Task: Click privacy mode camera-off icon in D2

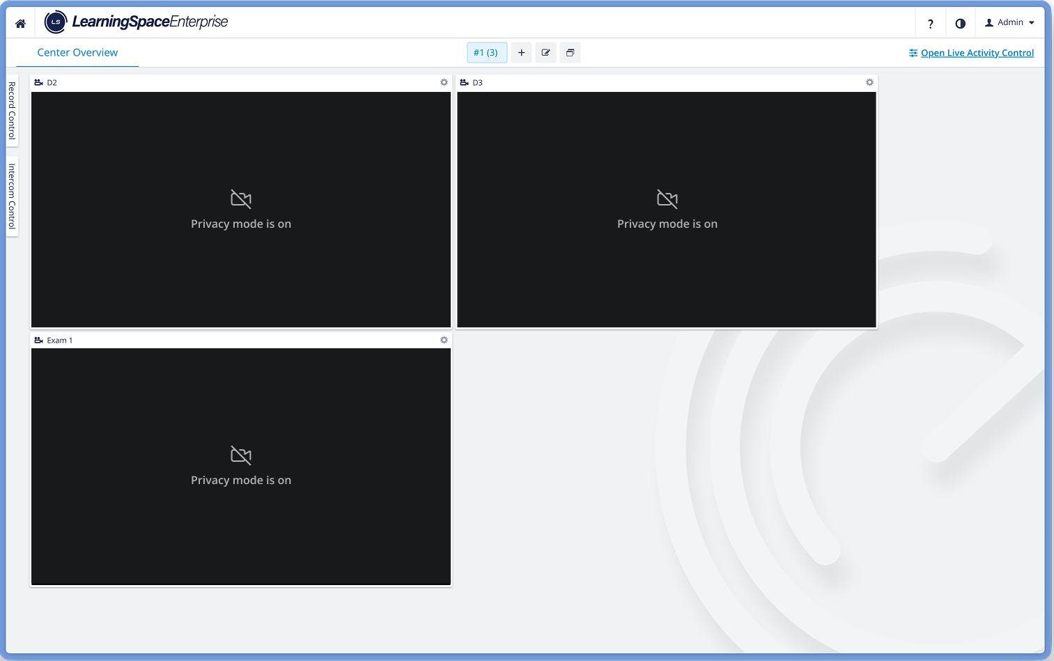Action: click(241, 199)
